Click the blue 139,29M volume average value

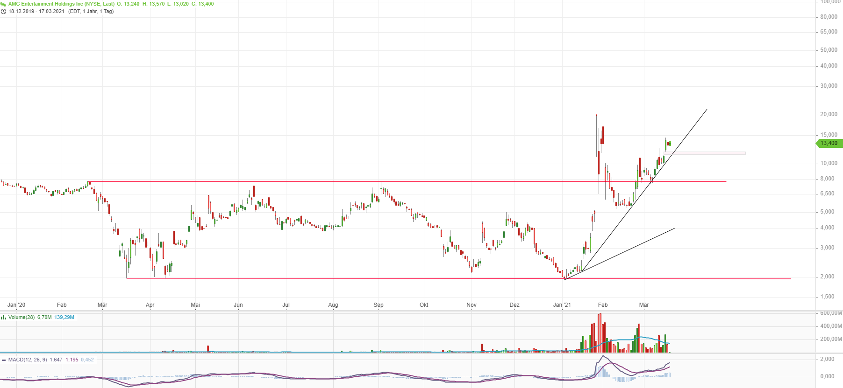pyautogui.click(x=64, y=317)
